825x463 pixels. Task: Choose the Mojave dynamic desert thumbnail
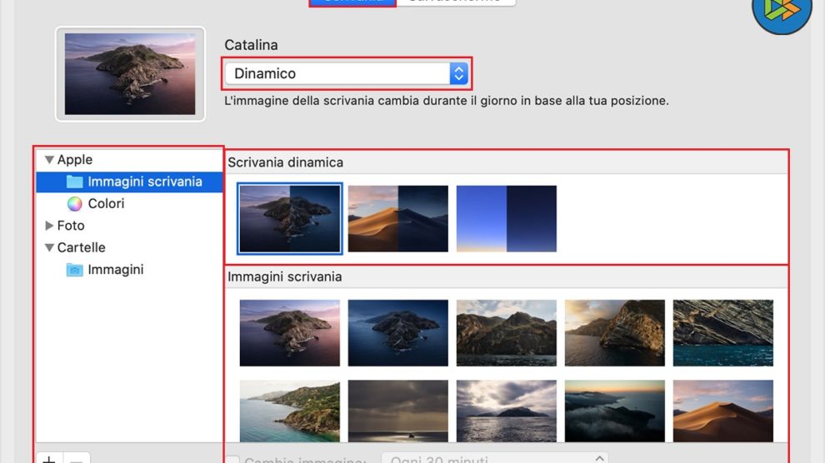tap(398, 219)
